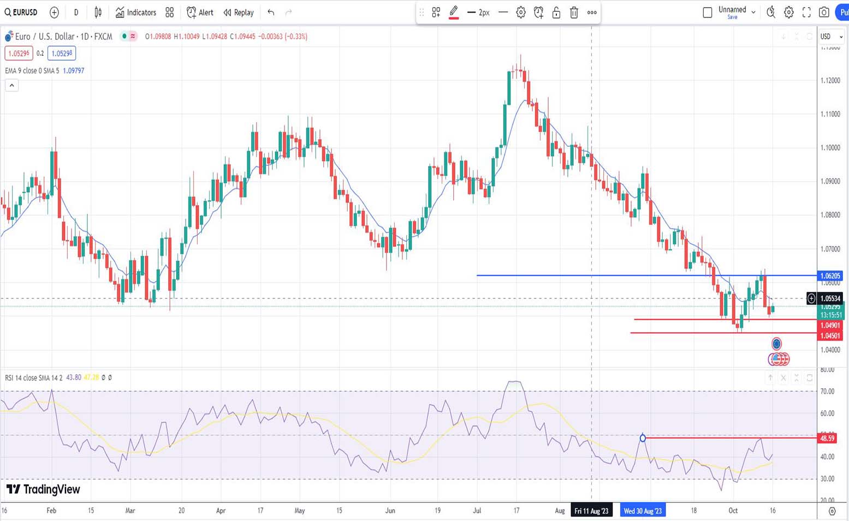Take a snapshot with the camera icon
This screenshot has width=849, height=521.
click(824, 12)
